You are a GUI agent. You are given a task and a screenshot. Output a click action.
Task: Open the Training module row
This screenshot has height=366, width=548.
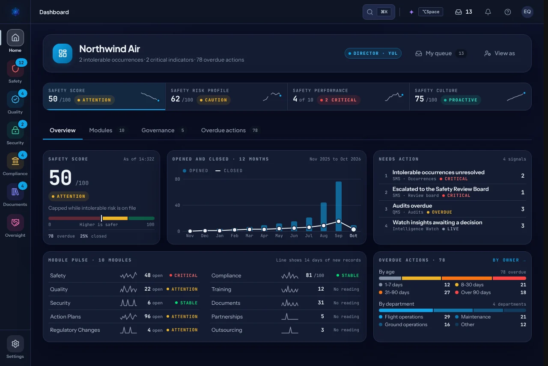(x=285, y=289)
